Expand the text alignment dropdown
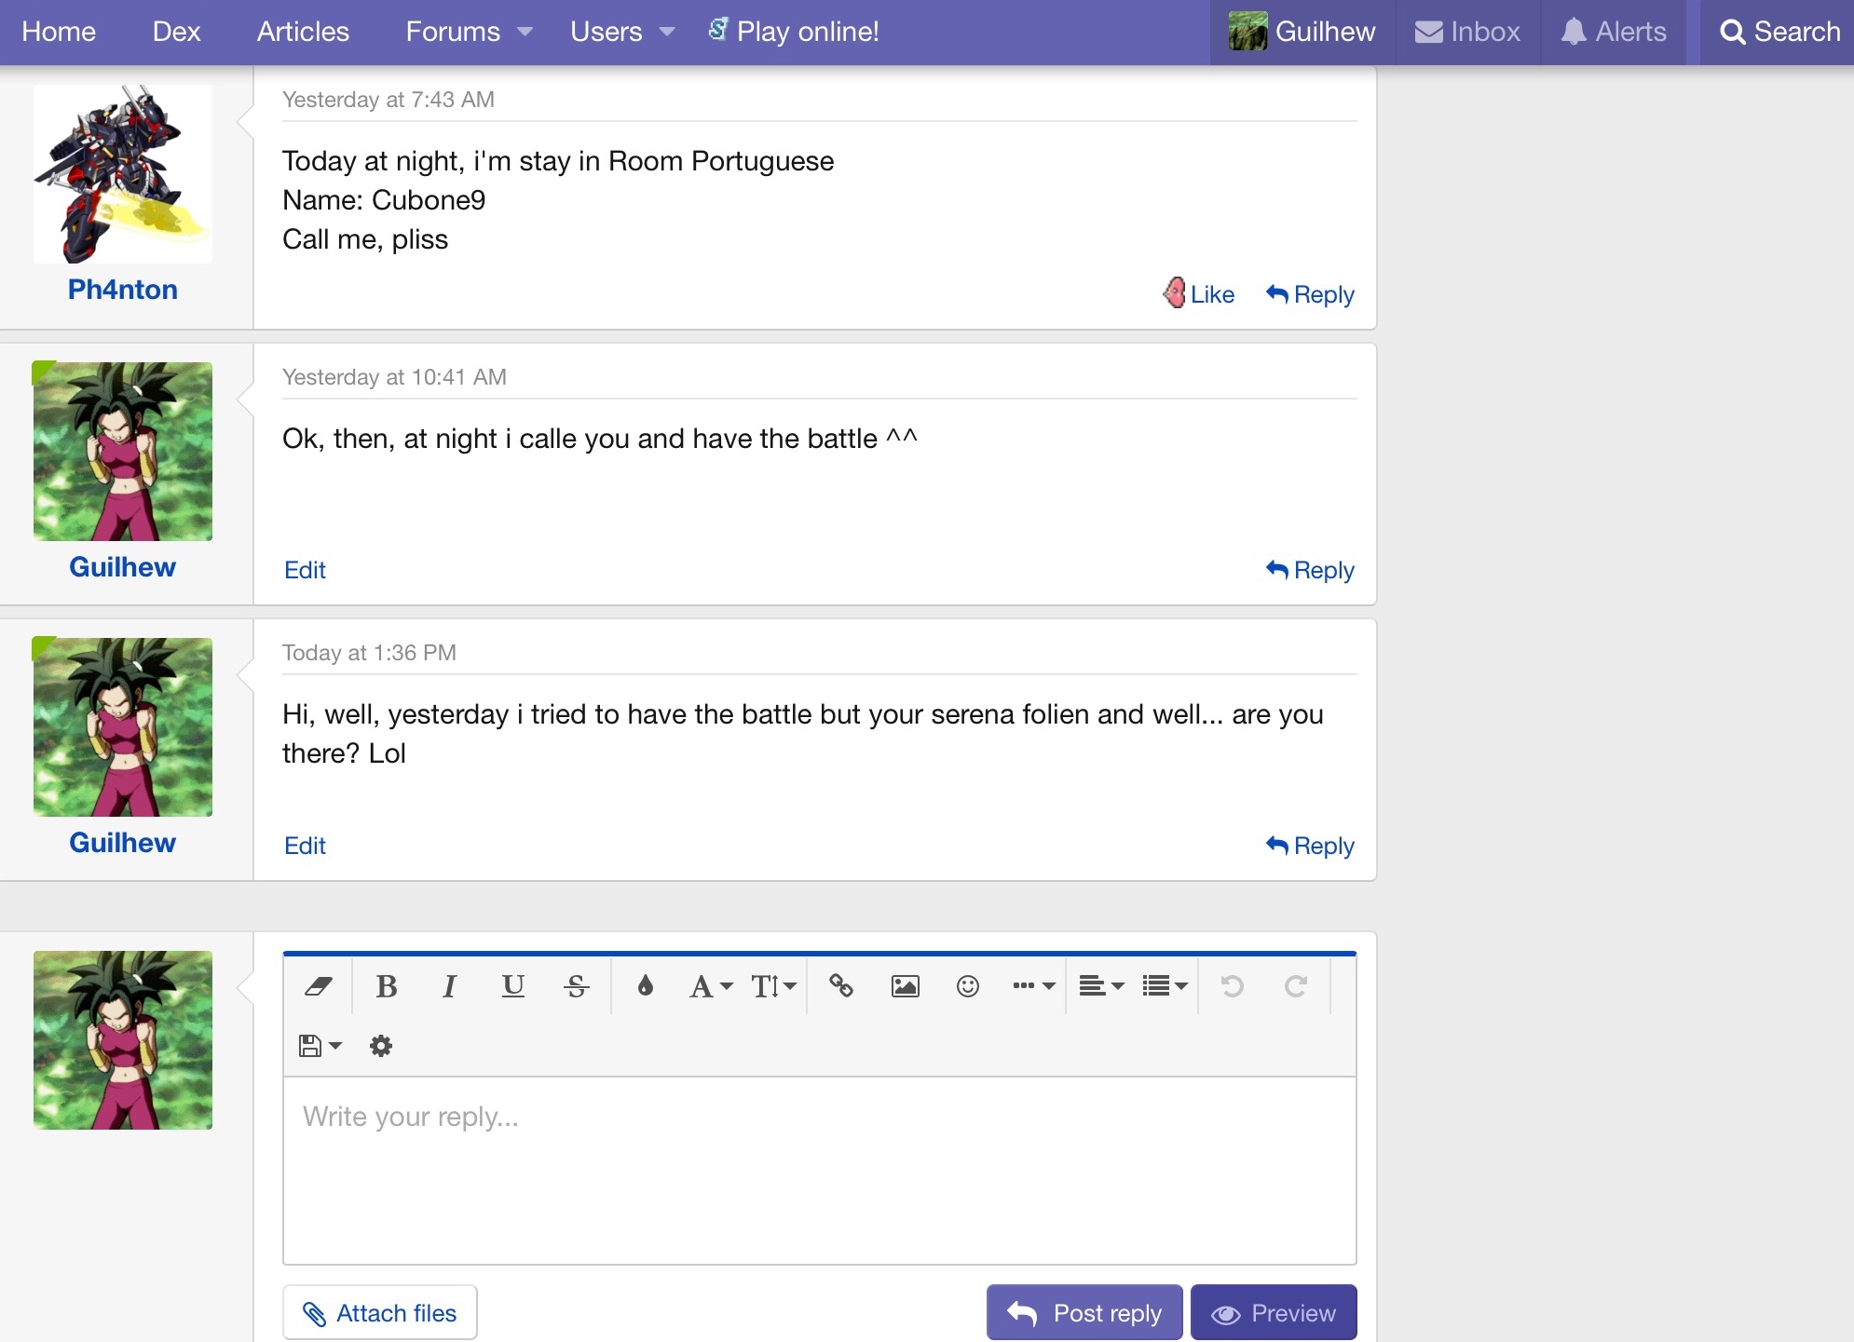This screenshot has width=1854, height=1342. [1101, 986]
